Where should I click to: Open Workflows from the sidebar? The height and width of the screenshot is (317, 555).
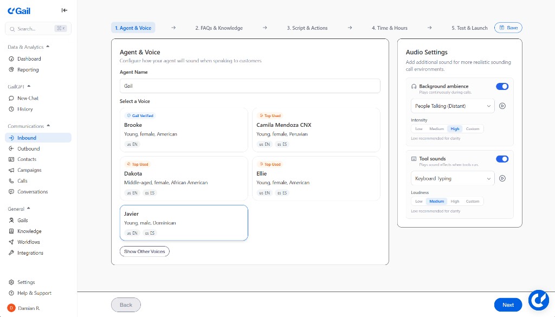coord(28,242)
